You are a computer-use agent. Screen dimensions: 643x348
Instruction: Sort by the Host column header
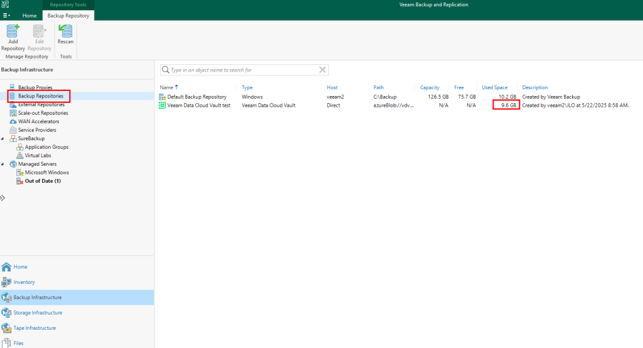coord(332,87)
